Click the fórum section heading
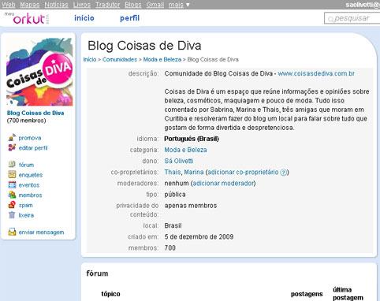 click(97, 273)
